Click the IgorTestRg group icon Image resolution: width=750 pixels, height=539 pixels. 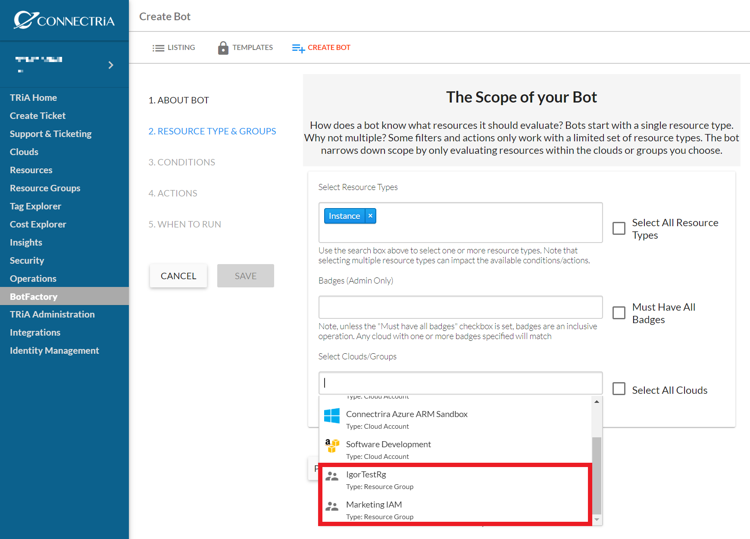point(332,476)
